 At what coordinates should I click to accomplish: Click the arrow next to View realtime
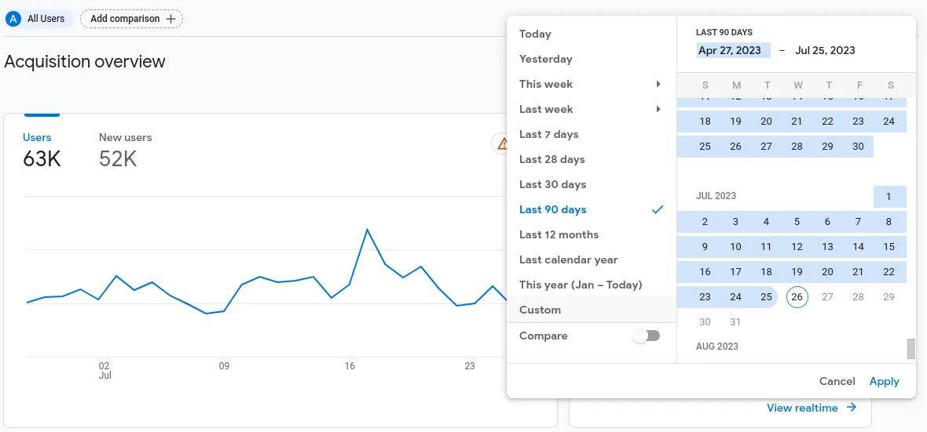[852, 408]
